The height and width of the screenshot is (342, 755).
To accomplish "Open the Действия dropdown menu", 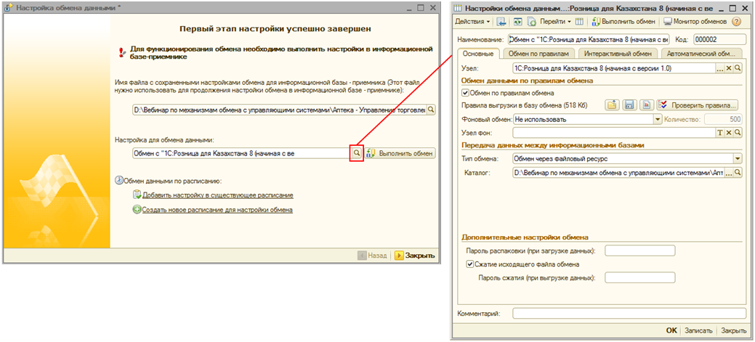I will pyautogui.click(x=474, y=22).
